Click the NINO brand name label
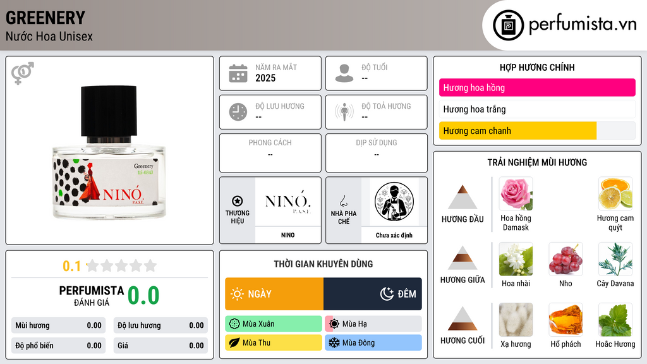The width and height of the screenshot is (647, 364). point(288,235)
